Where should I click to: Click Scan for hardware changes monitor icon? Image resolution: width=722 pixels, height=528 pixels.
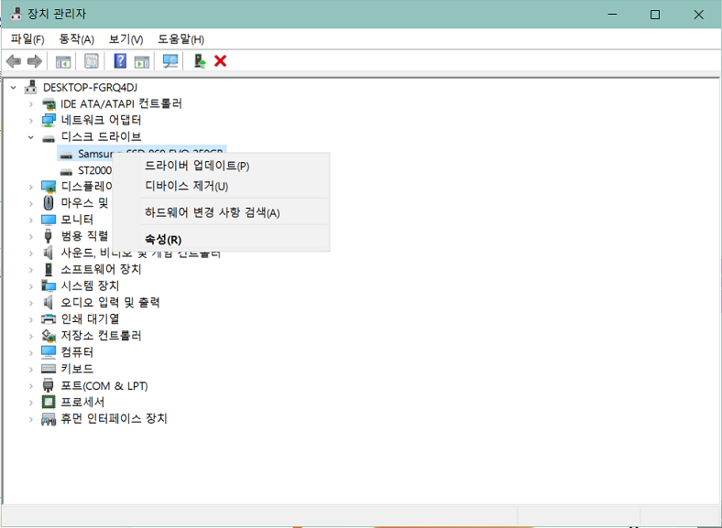point(170,61)
